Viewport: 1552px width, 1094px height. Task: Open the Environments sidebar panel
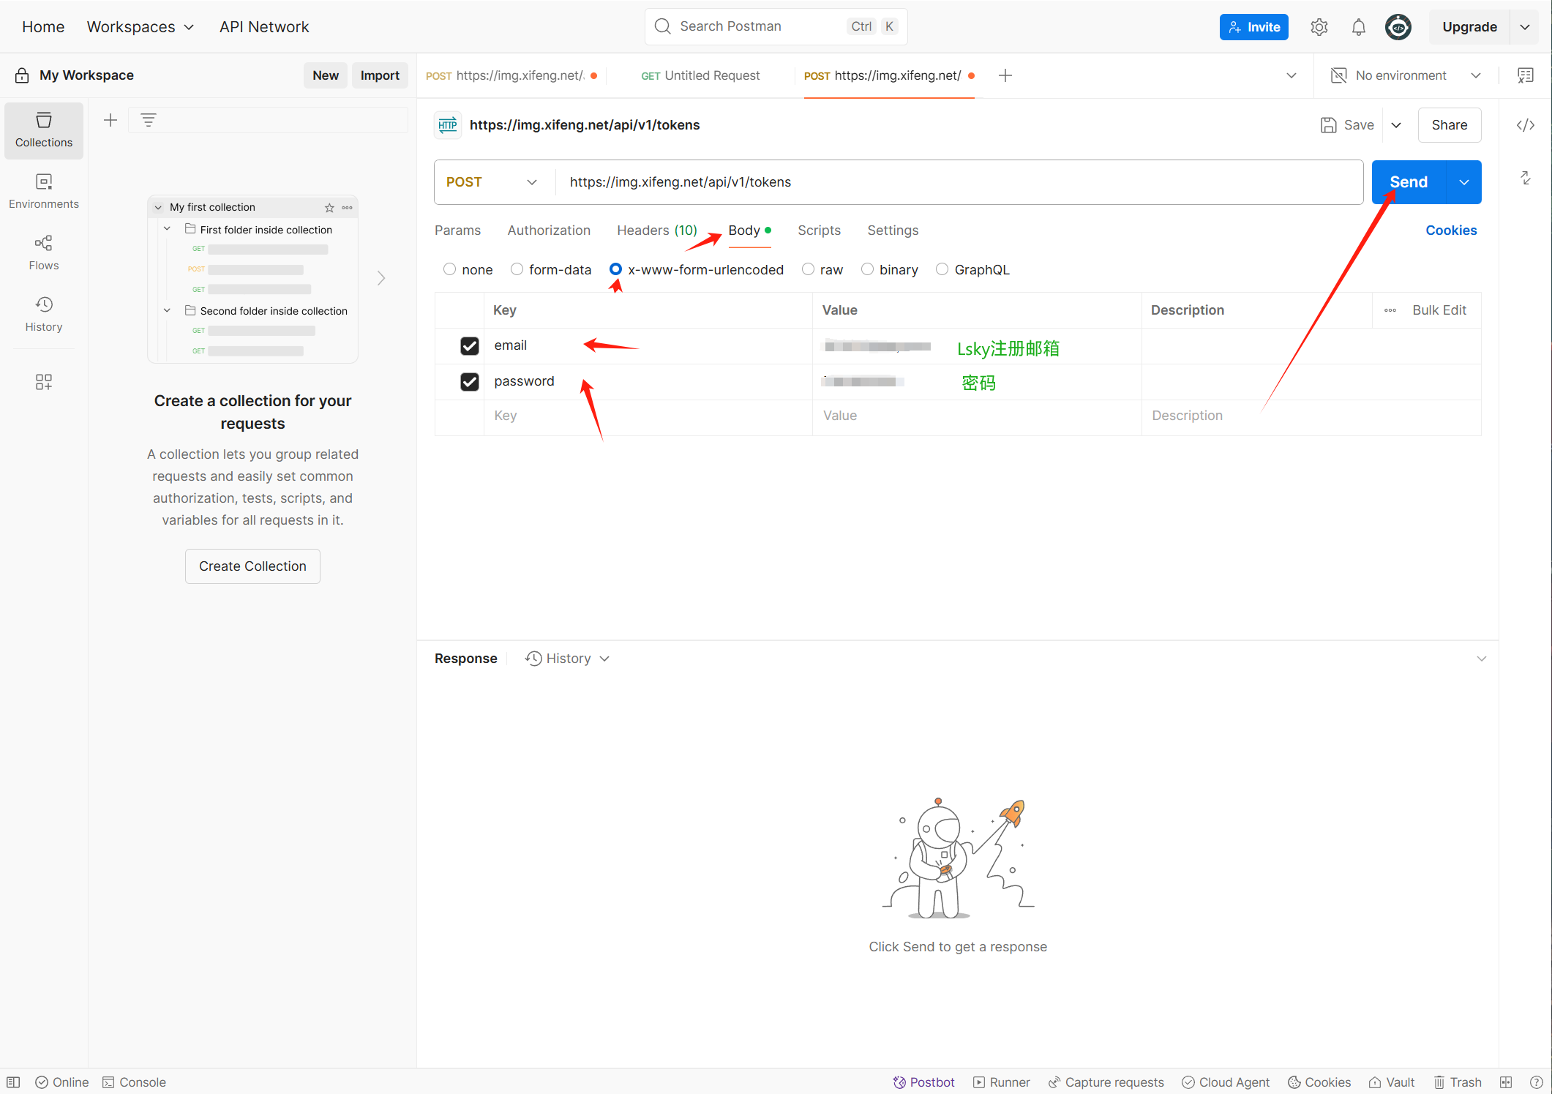pyautogui.click(x=44, y=192)
